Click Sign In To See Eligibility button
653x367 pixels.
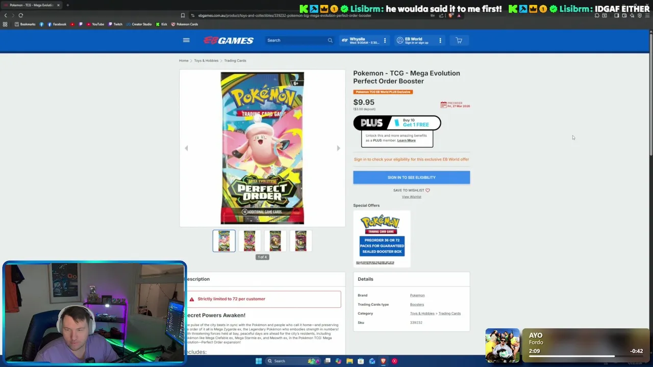[x=411, y=177]
